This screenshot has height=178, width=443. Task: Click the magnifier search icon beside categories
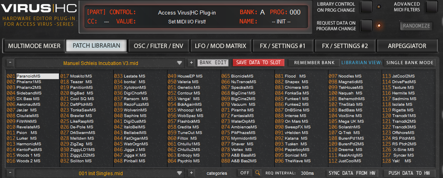(257, 173)
